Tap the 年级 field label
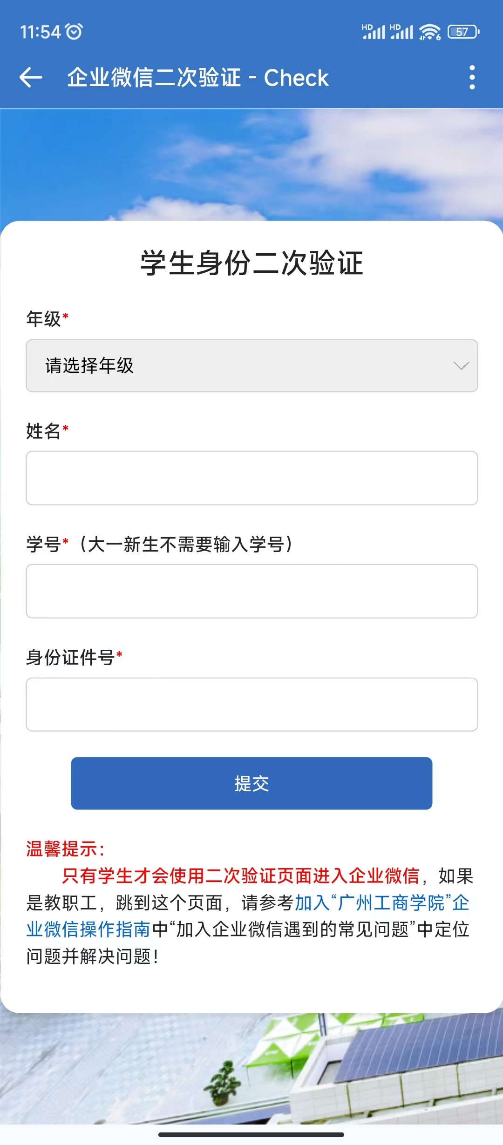 [x=44, y=319]
